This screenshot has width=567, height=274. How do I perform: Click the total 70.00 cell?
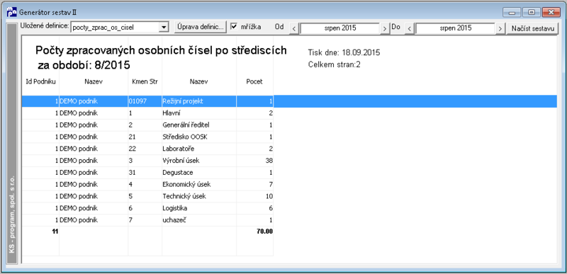tap(264, 232)
